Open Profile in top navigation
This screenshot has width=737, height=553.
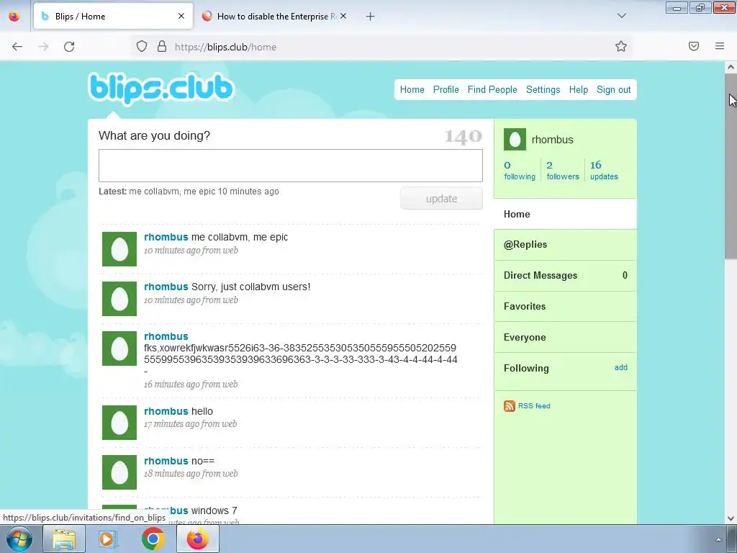(x=446, y=89)
